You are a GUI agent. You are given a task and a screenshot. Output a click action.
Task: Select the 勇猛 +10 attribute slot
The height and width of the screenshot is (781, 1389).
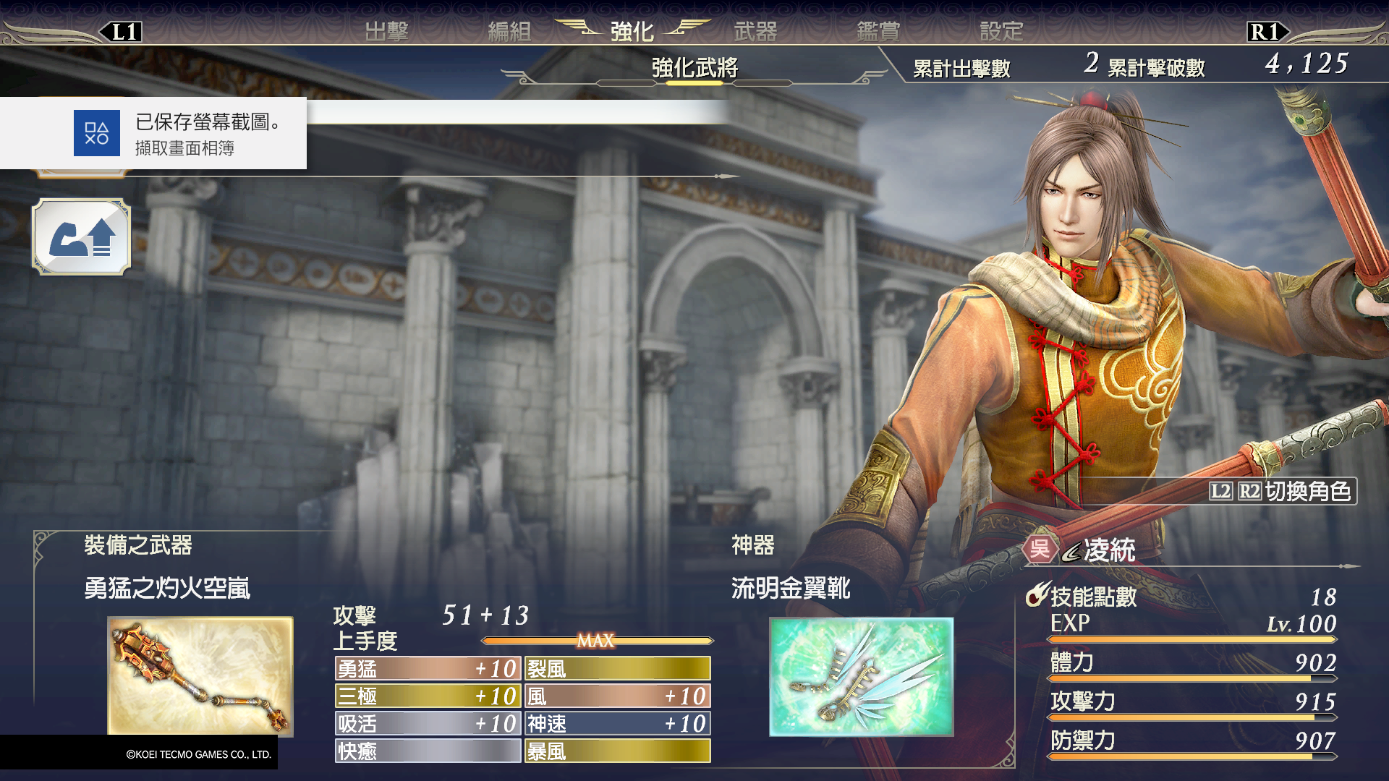coord(428,668)
